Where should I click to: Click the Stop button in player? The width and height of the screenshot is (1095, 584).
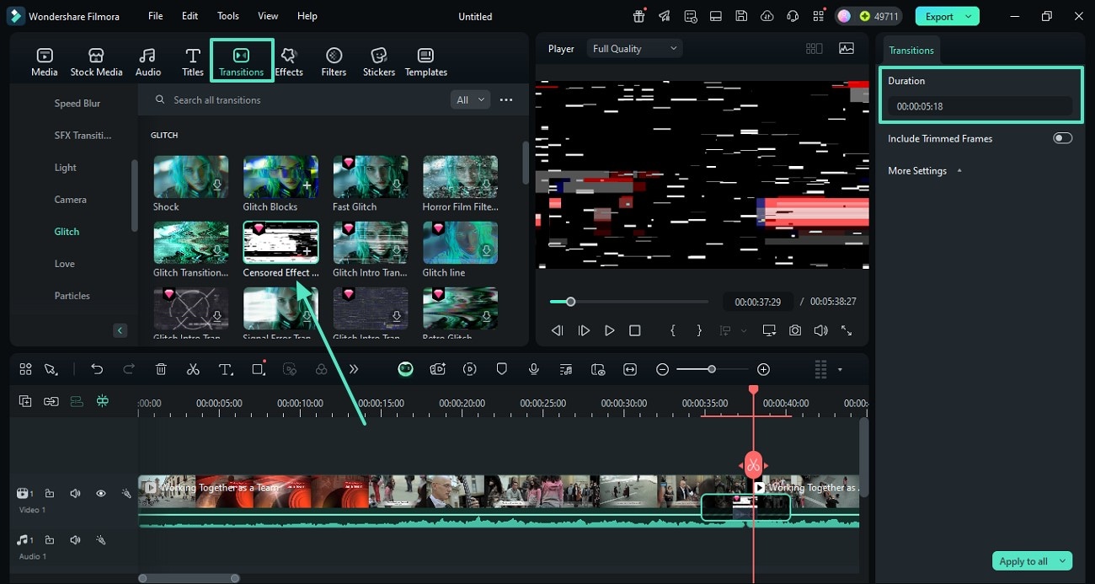[635, 331]
